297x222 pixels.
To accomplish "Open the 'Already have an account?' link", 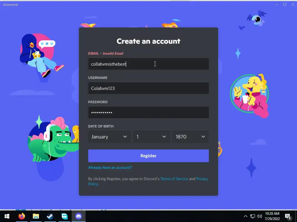I will click(110, 167).
